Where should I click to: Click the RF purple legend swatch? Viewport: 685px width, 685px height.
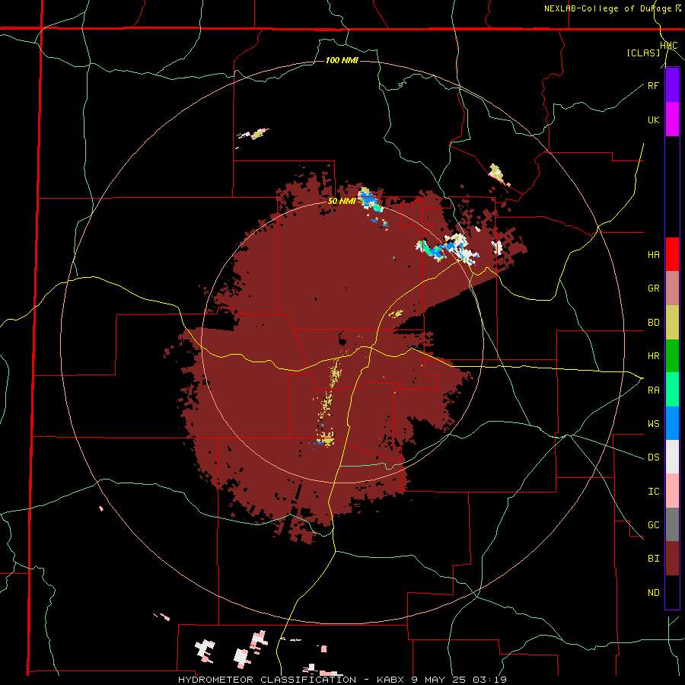(x=672, y=85)
